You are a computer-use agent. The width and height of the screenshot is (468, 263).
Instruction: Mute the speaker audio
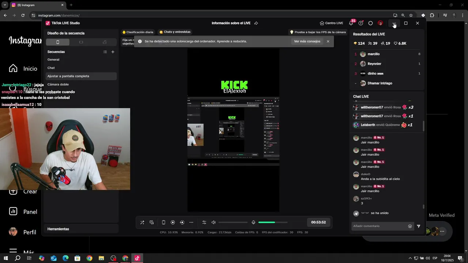click(214, 222)
